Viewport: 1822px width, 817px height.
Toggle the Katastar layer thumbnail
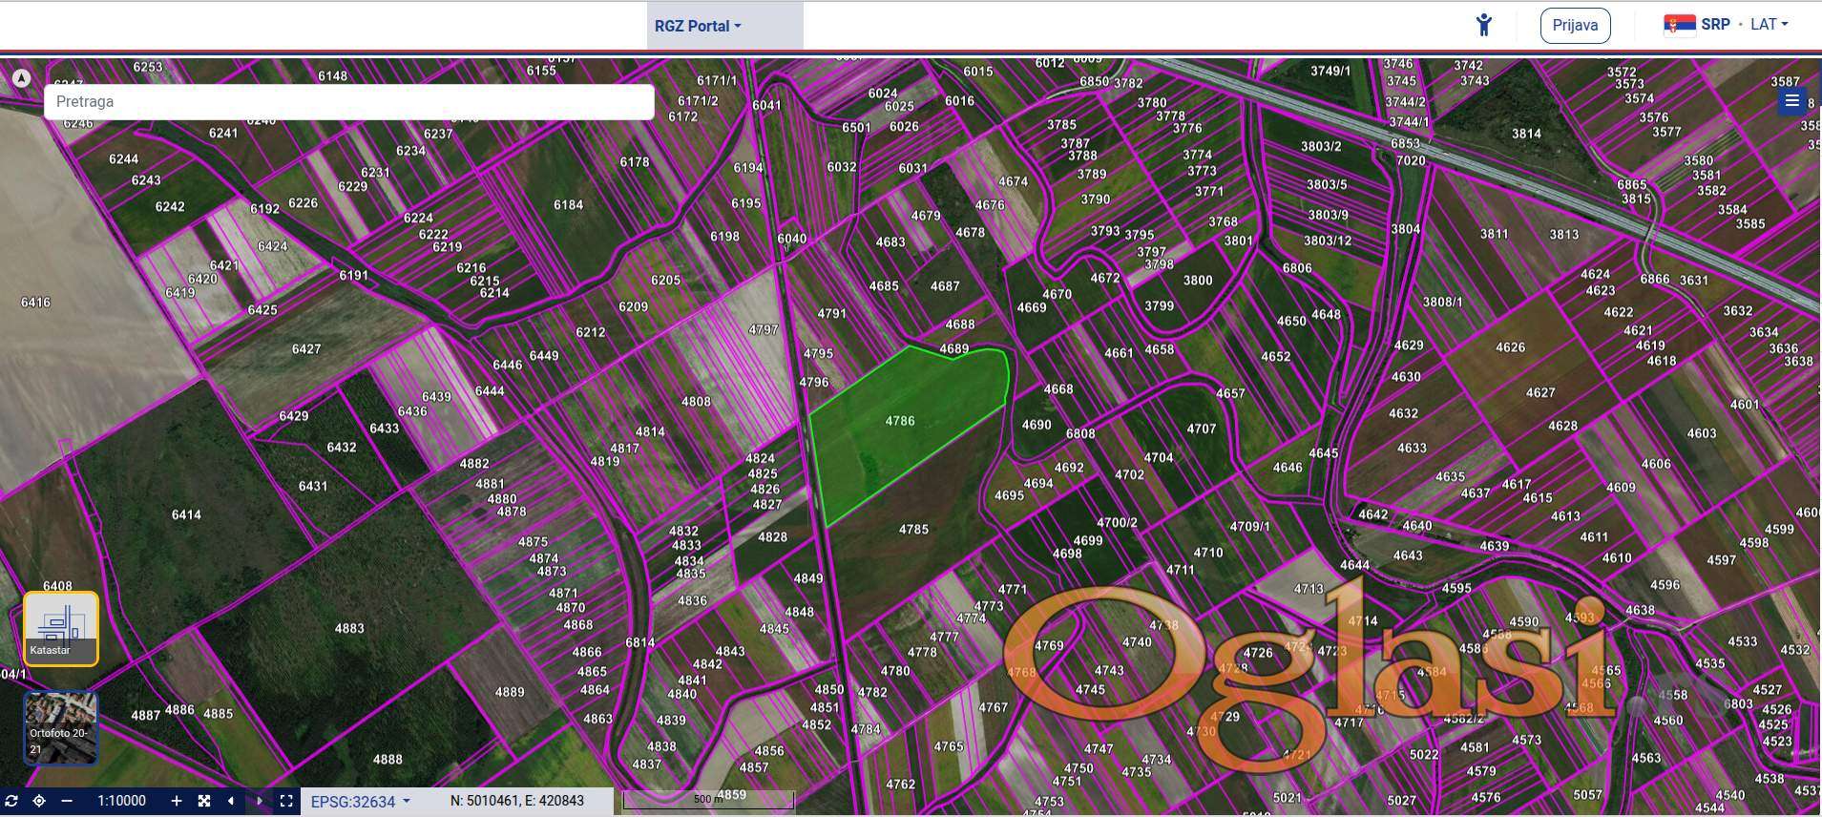tap(61, 628)
